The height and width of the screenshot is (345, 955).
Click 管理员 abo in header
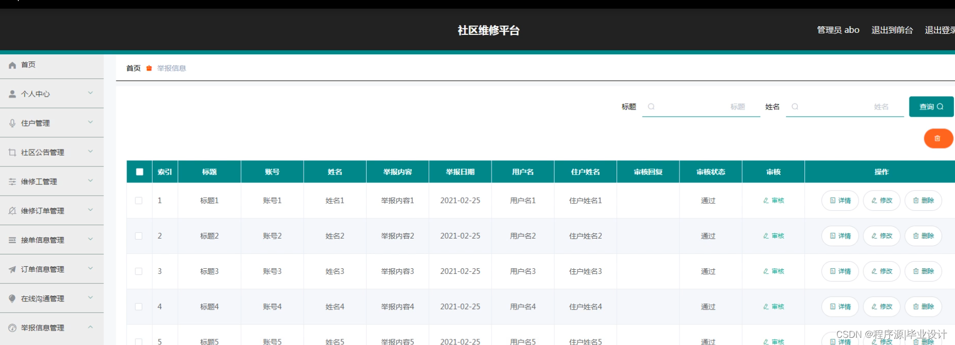[838, 30]
